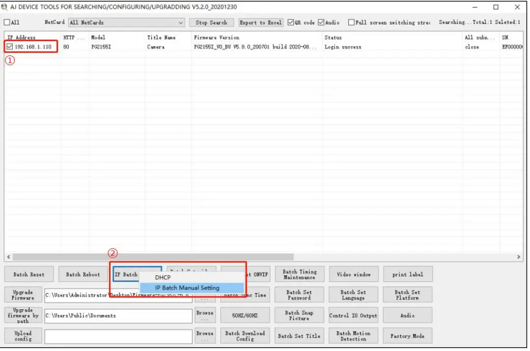Click the All subn.. column header
Image resolution: width=530 pixels, height=351 pixels.
tap(481, 37)
